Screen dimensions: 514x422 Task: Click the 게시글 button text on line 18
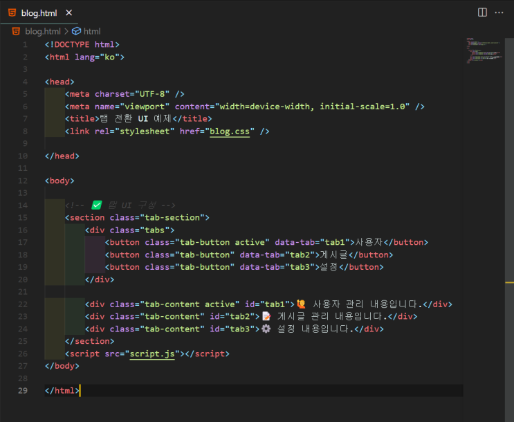pos(333,255)
